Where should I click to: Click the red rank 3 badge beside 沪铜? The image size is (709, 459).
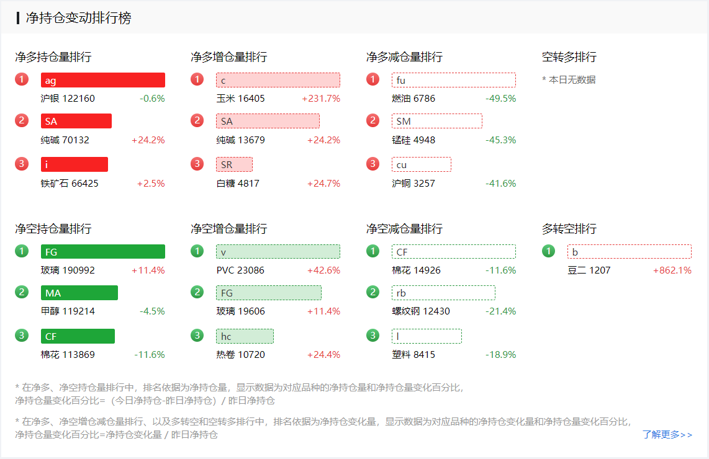(373, 164)
